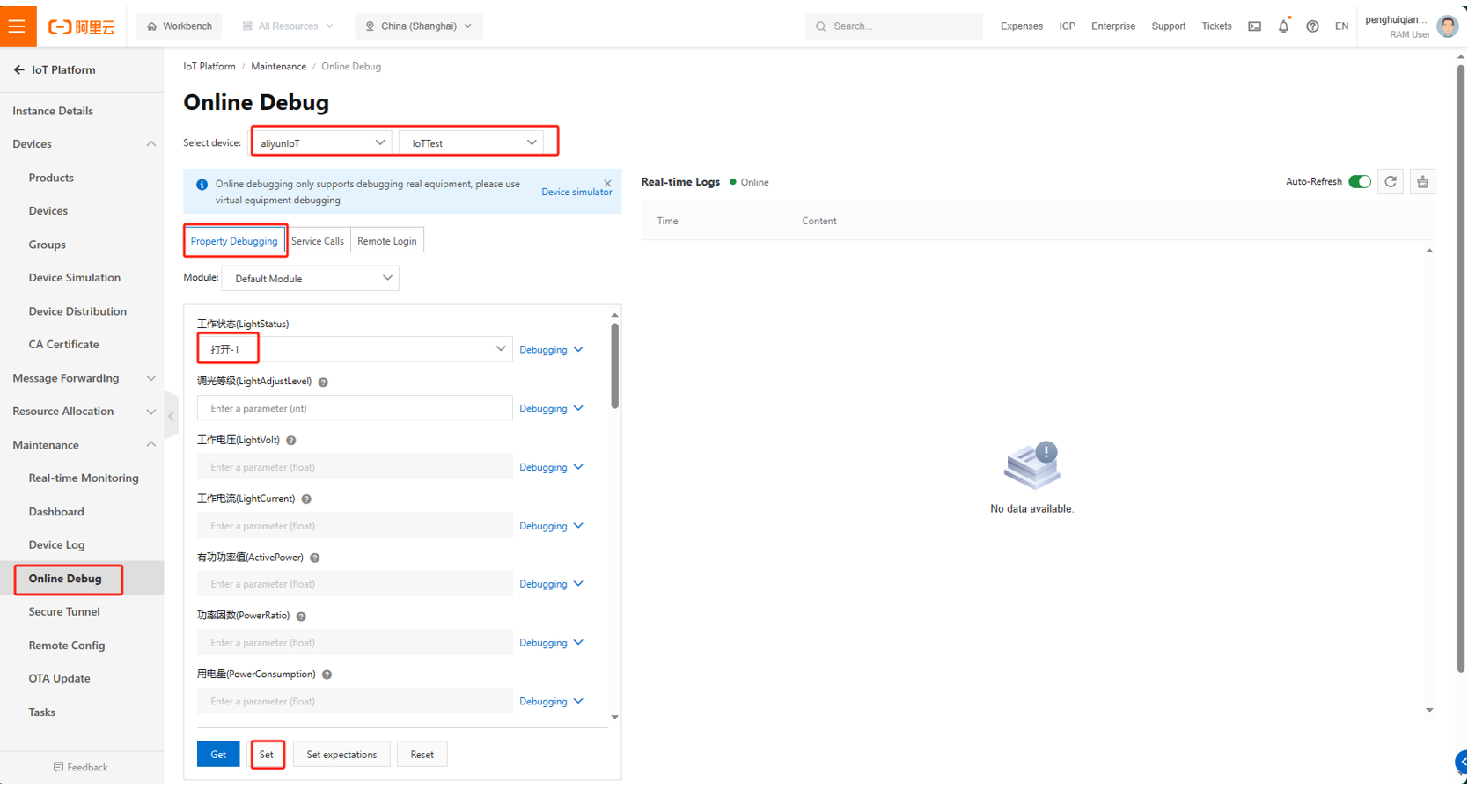Open the Device simulator link

click(576, 192)
